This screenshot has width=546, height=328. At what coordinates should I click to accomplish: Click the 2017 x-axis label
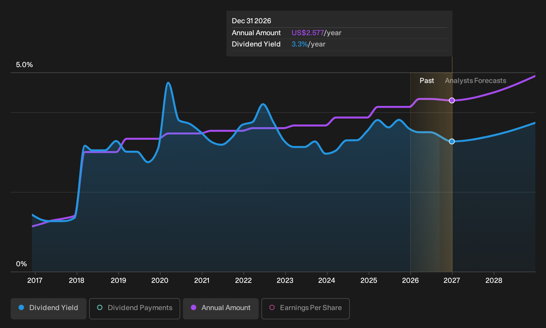(35, 281)
